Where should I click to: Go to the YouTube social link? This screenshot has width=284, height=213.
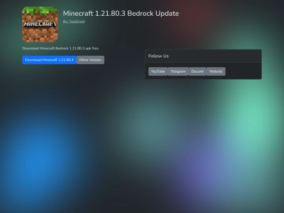(158, 72)
